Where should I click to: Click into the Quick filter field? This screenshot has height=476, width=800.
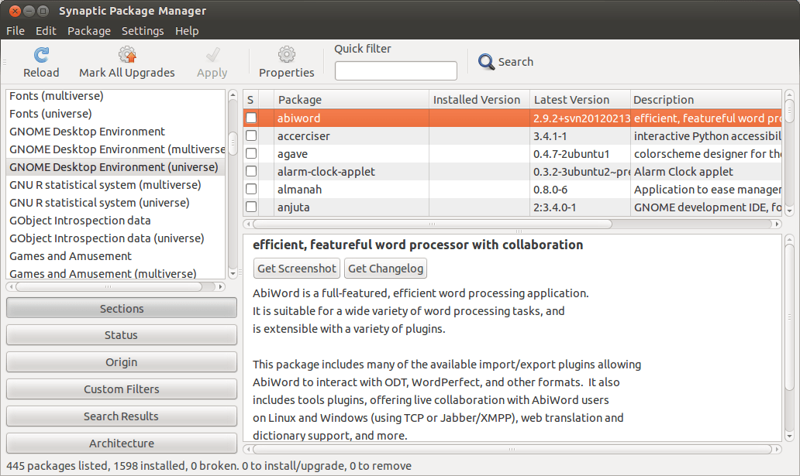click(x=396, y=71)
